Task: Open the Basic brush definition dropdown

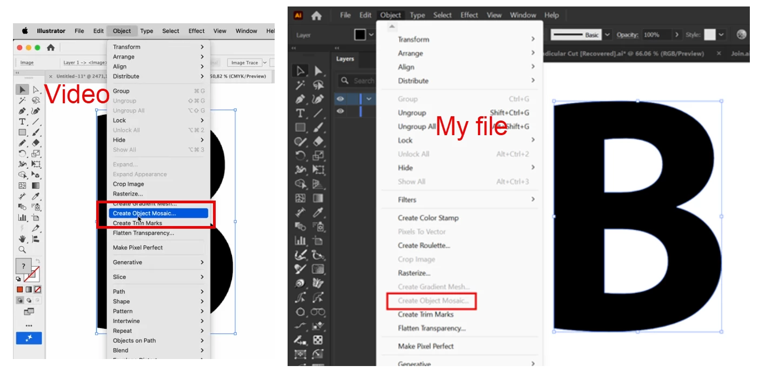Action: pos(607,35)
